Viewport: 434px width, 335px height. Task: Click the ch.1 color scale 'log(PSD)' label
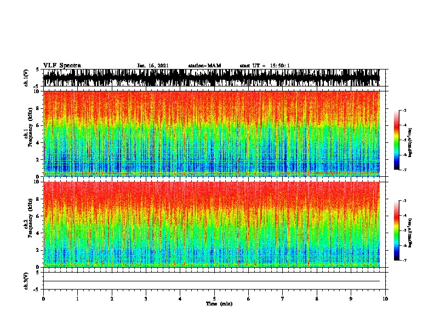pyautogui.click(x=410, y=143)
